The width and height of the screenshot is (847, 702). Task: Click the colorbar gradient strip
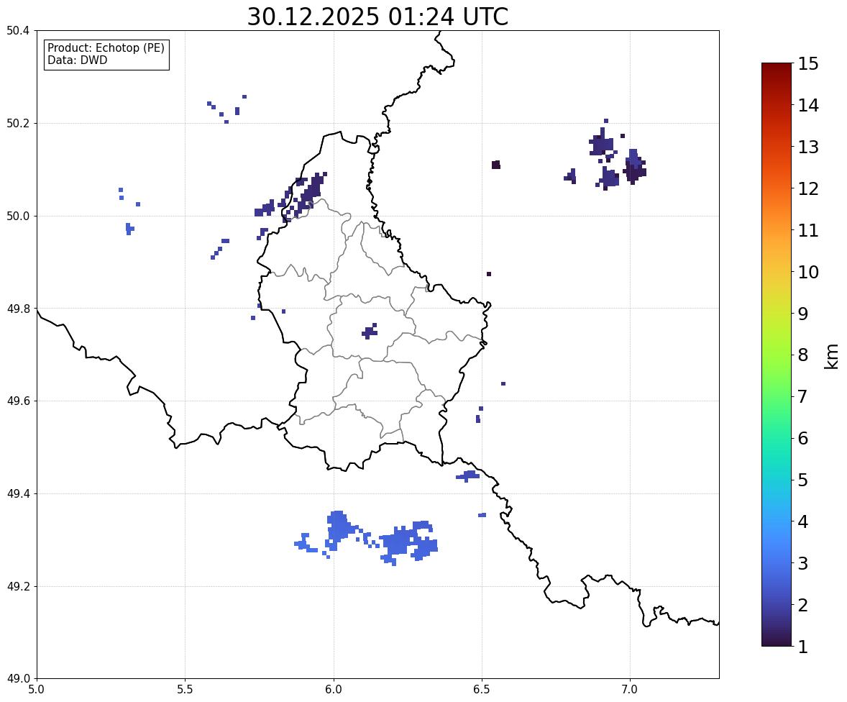click(777, 355)
